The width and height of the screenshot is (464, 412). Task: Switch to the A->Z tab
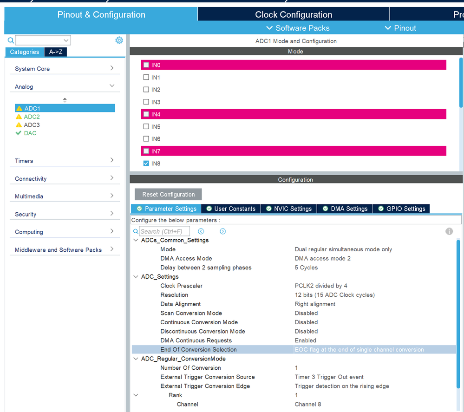pyautogui.click(x=56, y=52)
